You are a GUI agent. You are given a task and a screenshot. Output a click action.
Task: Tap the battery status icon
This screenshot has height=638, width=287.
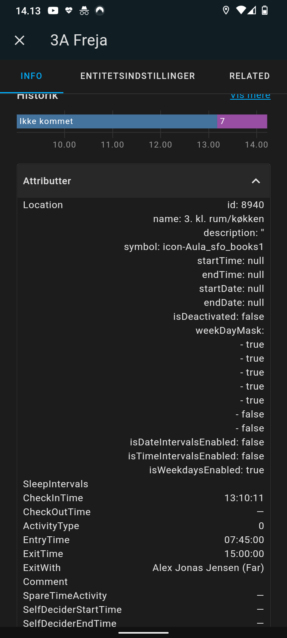coord(266,10)
